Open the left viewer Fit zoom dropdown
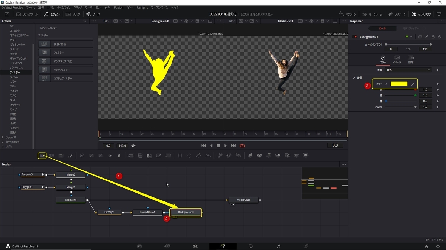Viewport: 446px width, 250px height. 106,21
